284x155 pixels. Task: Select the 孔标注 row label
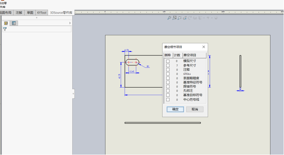(188, 91)
